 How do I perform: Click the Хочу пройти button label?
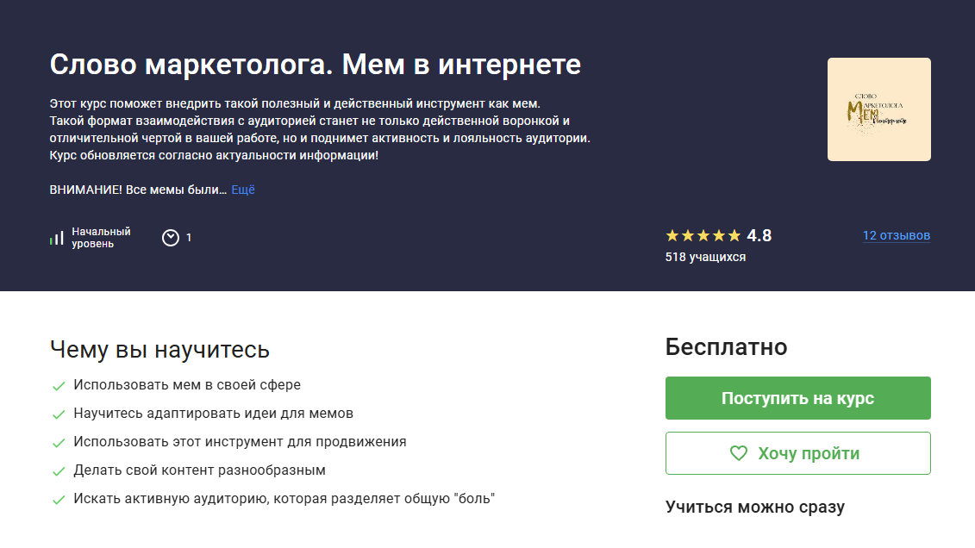click(x=809, y=453)
